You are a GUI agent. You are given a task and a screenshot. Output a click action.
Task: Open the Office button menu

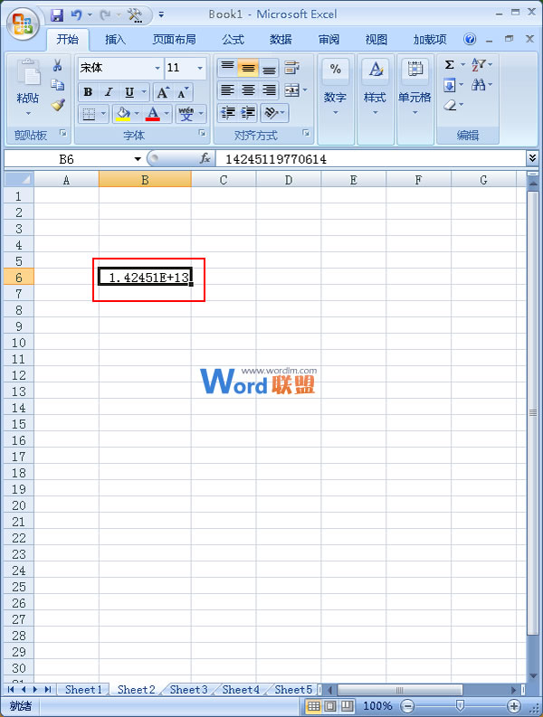coord(23,24)
